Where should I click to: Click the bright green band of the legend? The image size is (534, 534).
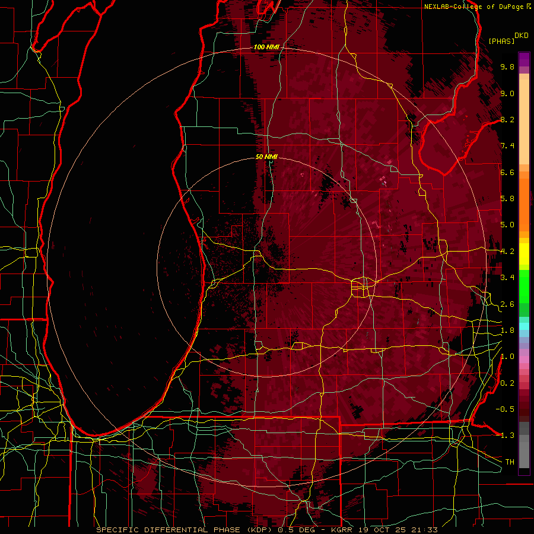[x=524, y=287]
